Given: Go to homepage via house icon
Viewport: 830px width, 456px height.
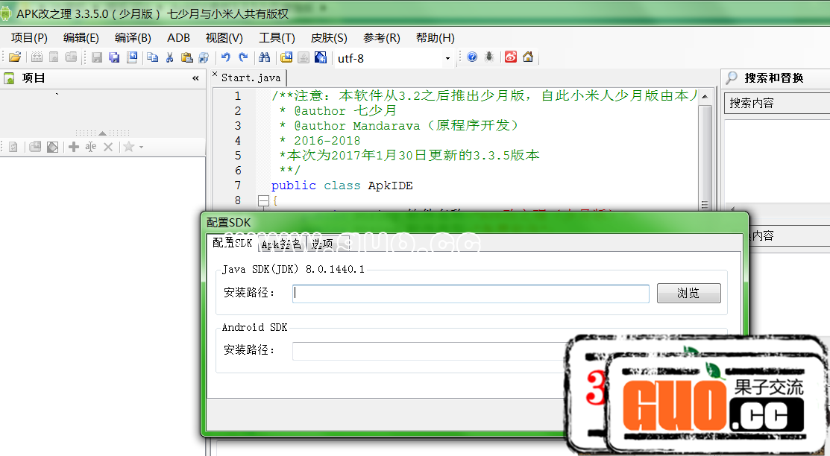Looking at the screenshot, I should 528,57.
